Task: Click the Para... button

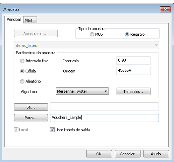Action: click(x=31, y=118)
